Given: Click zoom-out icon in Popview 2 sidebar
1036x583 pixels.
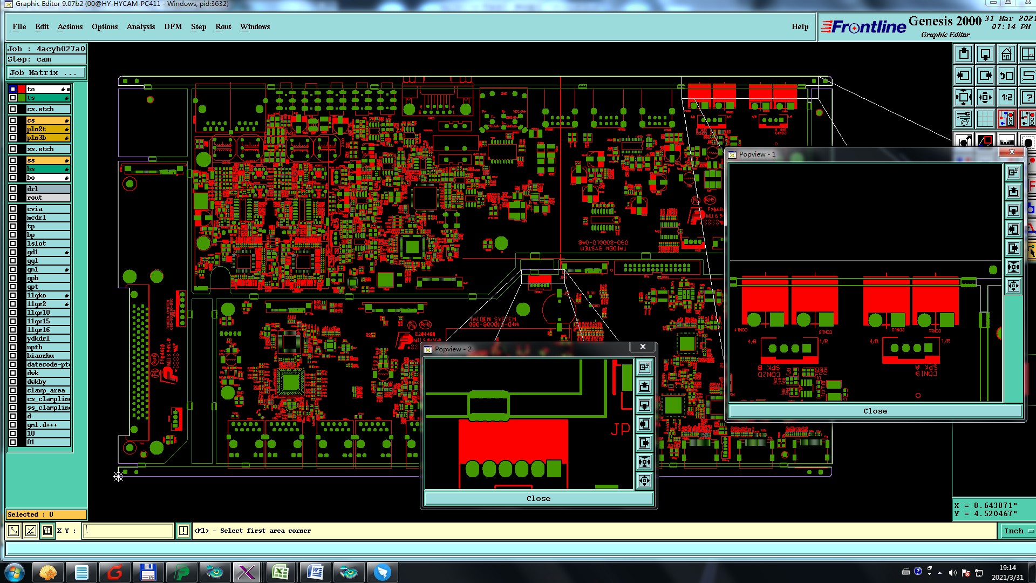Looking at the screenshot, I should pyautogui.click(x=644, y=480).
